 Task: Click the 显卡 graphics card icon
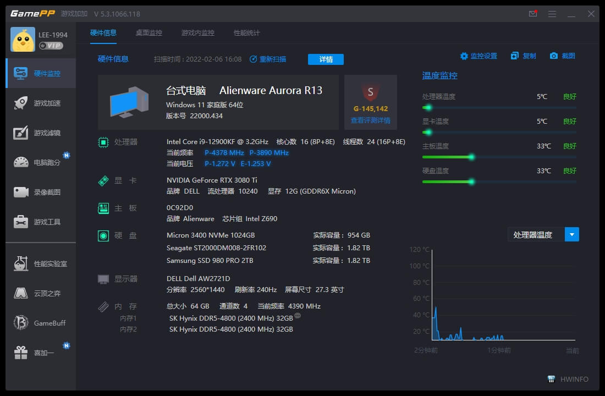(103, 180)
